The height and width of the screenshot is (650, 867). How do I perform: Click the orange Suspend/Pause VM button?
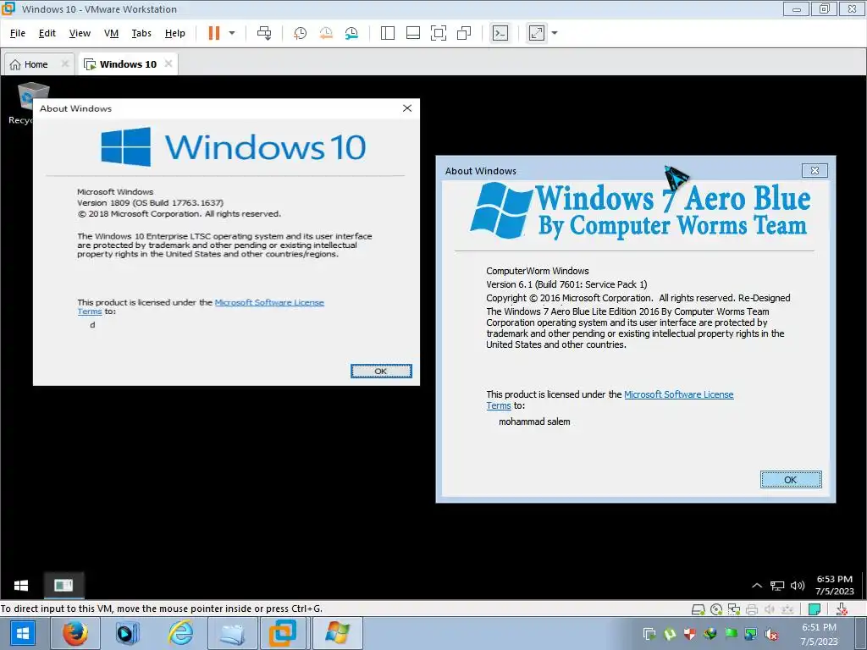(x=214, y=33)
